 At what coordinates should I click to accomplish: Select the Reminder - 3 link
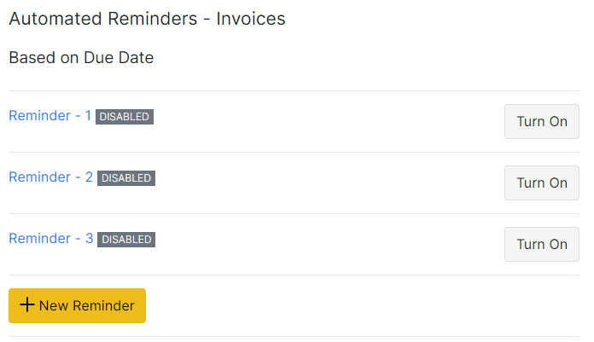[x=50, y=239]
